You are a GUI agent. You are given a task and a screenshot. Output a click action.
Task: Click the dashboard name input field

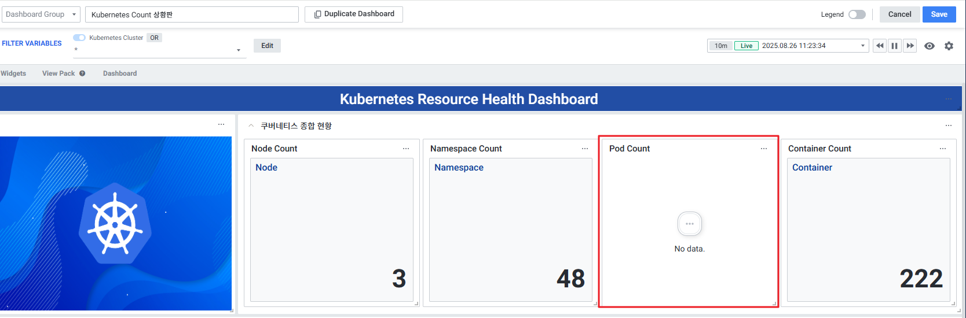coord(192,14)
